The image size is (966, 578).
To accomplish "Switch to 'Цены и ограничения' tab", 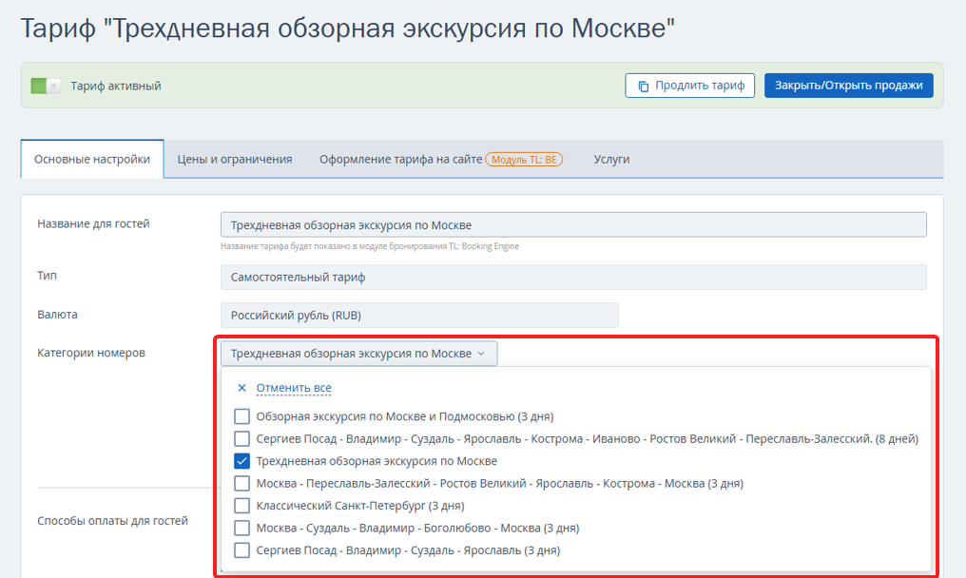I will (x=235, y=159).
